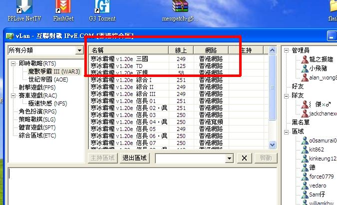The width and height of the screenshot is (337, 205).
Task: Select room 寒冰霸權 v1.20e 信長 04．真
Action: [x=178, y=122]
